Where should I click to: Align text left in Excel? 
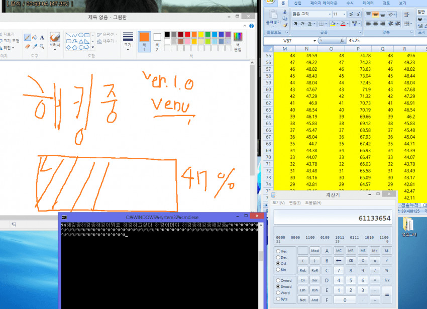(x=368, y=24)
